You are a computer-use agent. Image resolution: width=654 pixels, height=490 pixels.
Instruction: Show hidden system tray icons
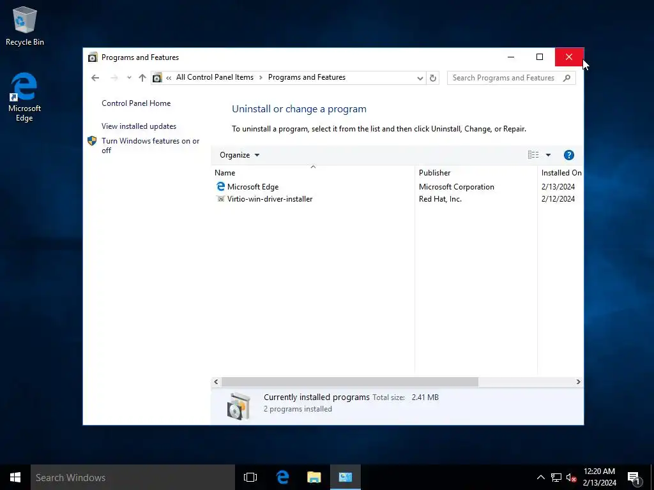pyautogui.click(x=540, y=477)
